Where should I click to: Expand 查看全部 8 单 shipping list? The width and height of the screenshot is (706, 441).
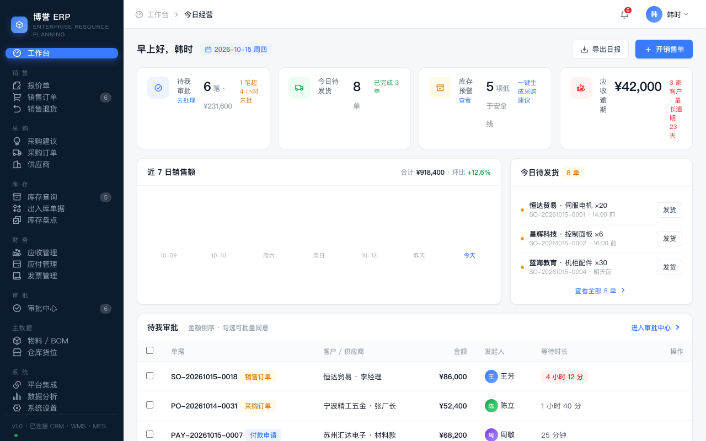tap(601, 291)
